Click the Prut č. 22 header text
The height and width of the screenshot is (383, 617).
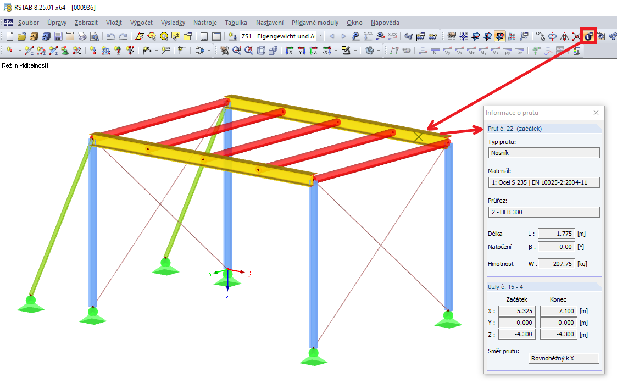coord(515,129)
